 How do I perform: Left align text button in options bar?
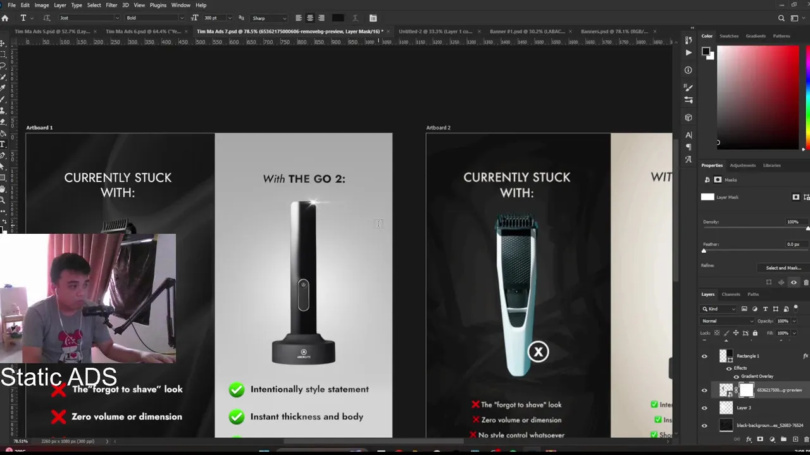click(299, 18)
